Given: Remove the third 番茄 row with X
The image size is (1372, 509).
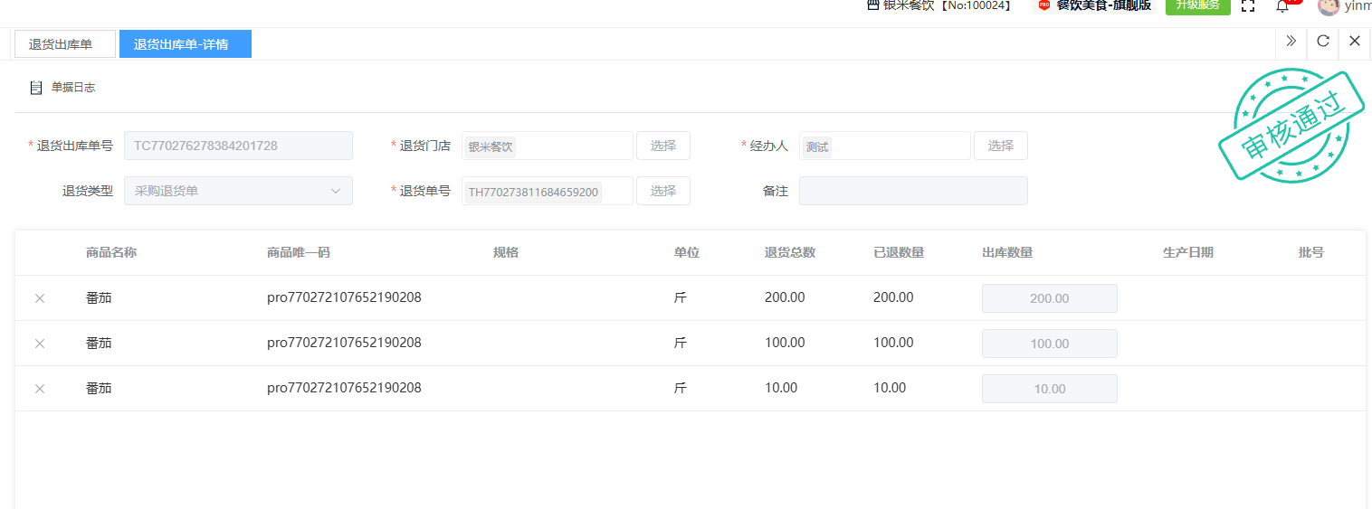Looking at the screenshot, I should pyautogui.click(x=40, y=389).
